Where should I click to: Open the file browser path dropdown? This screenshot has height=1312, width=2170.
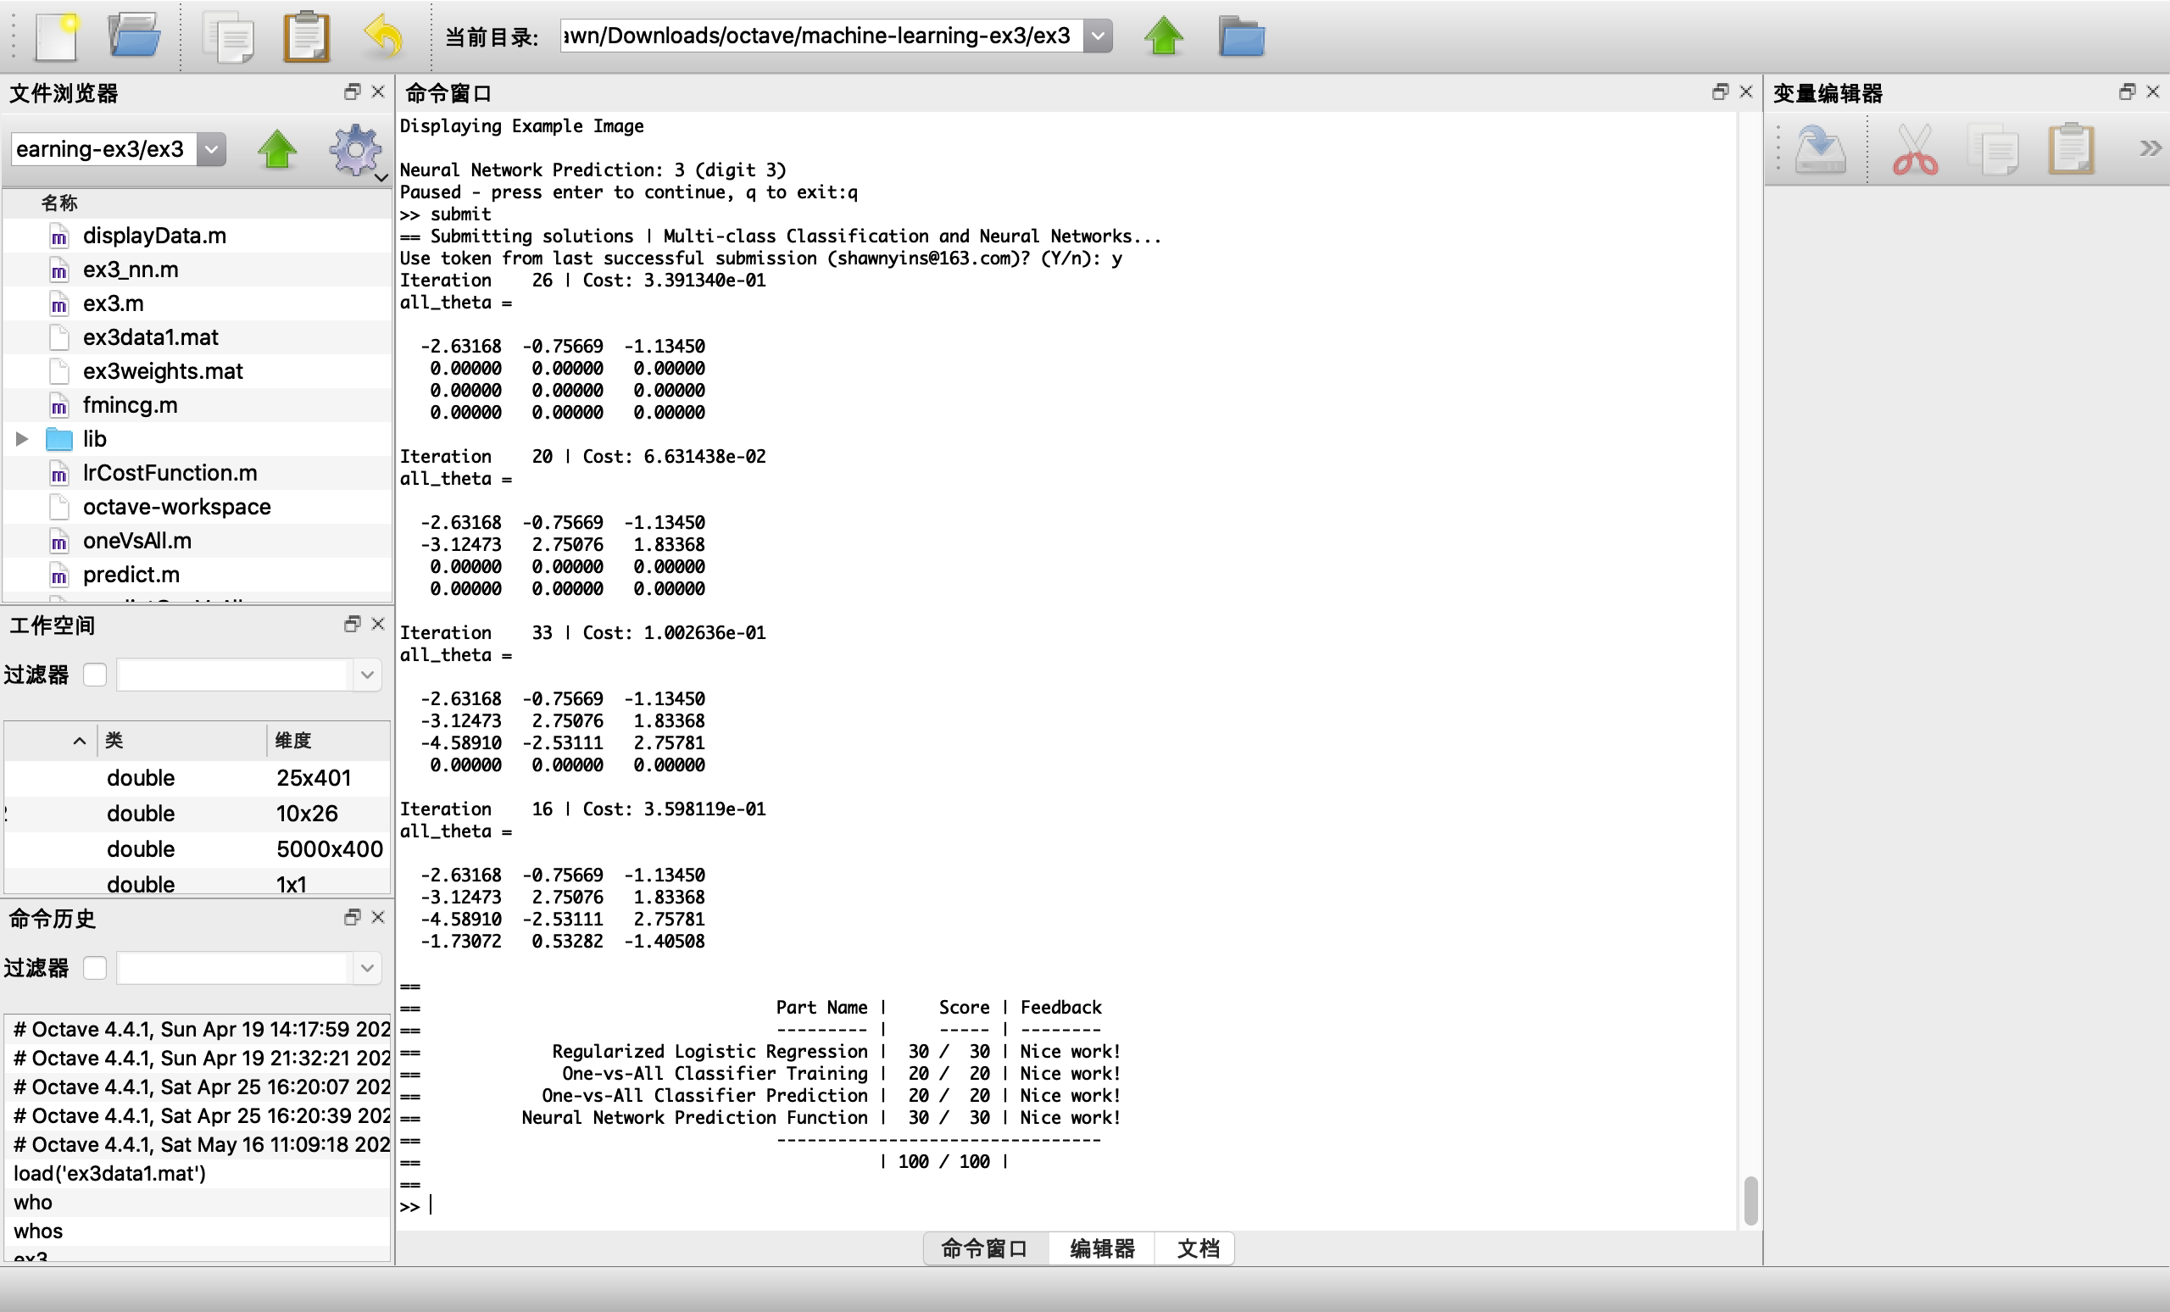click(x=211, y=149)
